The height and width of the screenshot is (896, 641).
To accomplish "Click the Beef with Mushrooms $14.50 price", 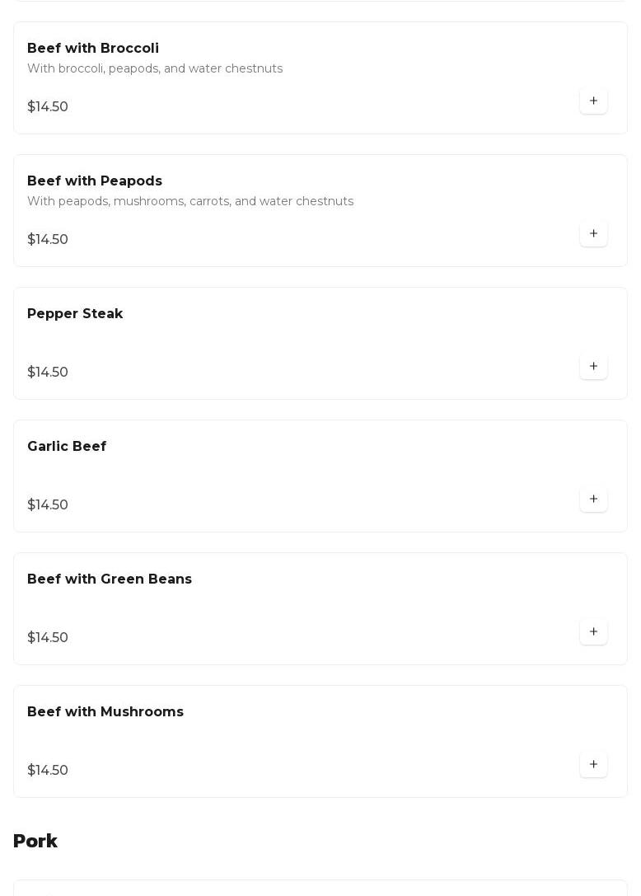I will 48,770.
